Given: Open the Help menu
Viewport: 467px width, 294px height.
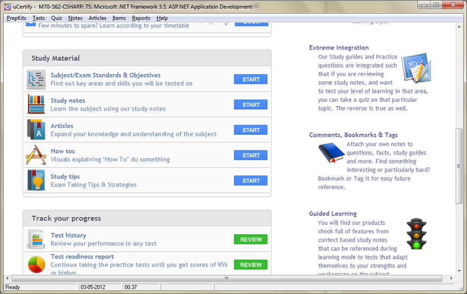Looking at the screenshot, I should coord(162,18).
